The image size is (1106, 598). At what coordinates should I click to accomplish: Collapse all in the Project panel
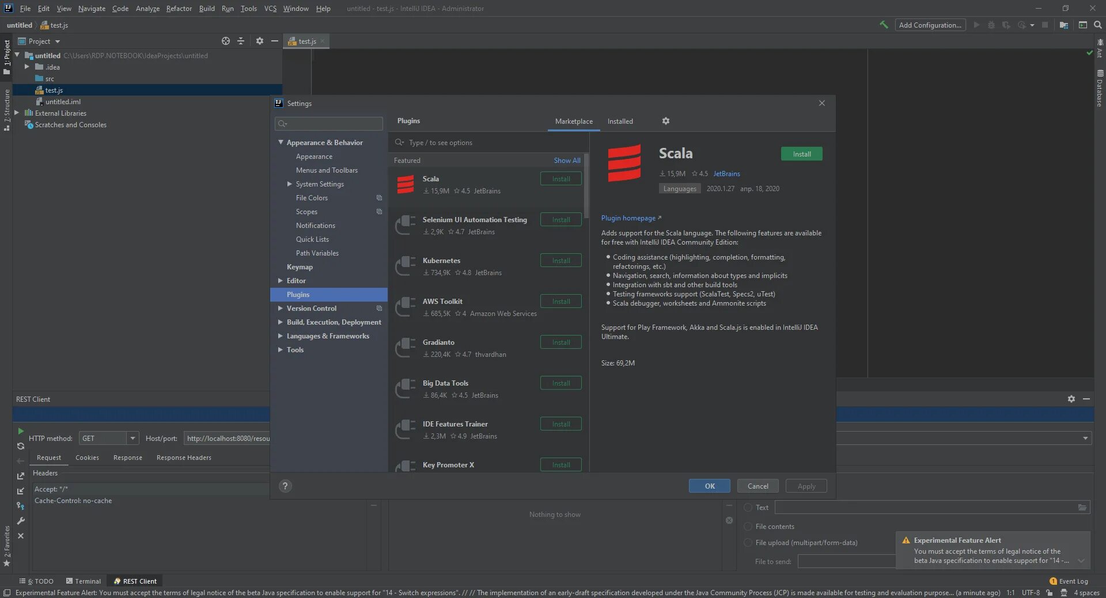pyautogui.click(x=241, y=41)
